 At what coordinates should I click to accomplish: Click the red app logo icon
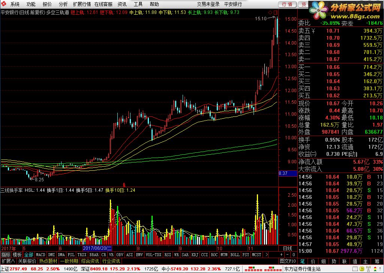pos(3,4)
